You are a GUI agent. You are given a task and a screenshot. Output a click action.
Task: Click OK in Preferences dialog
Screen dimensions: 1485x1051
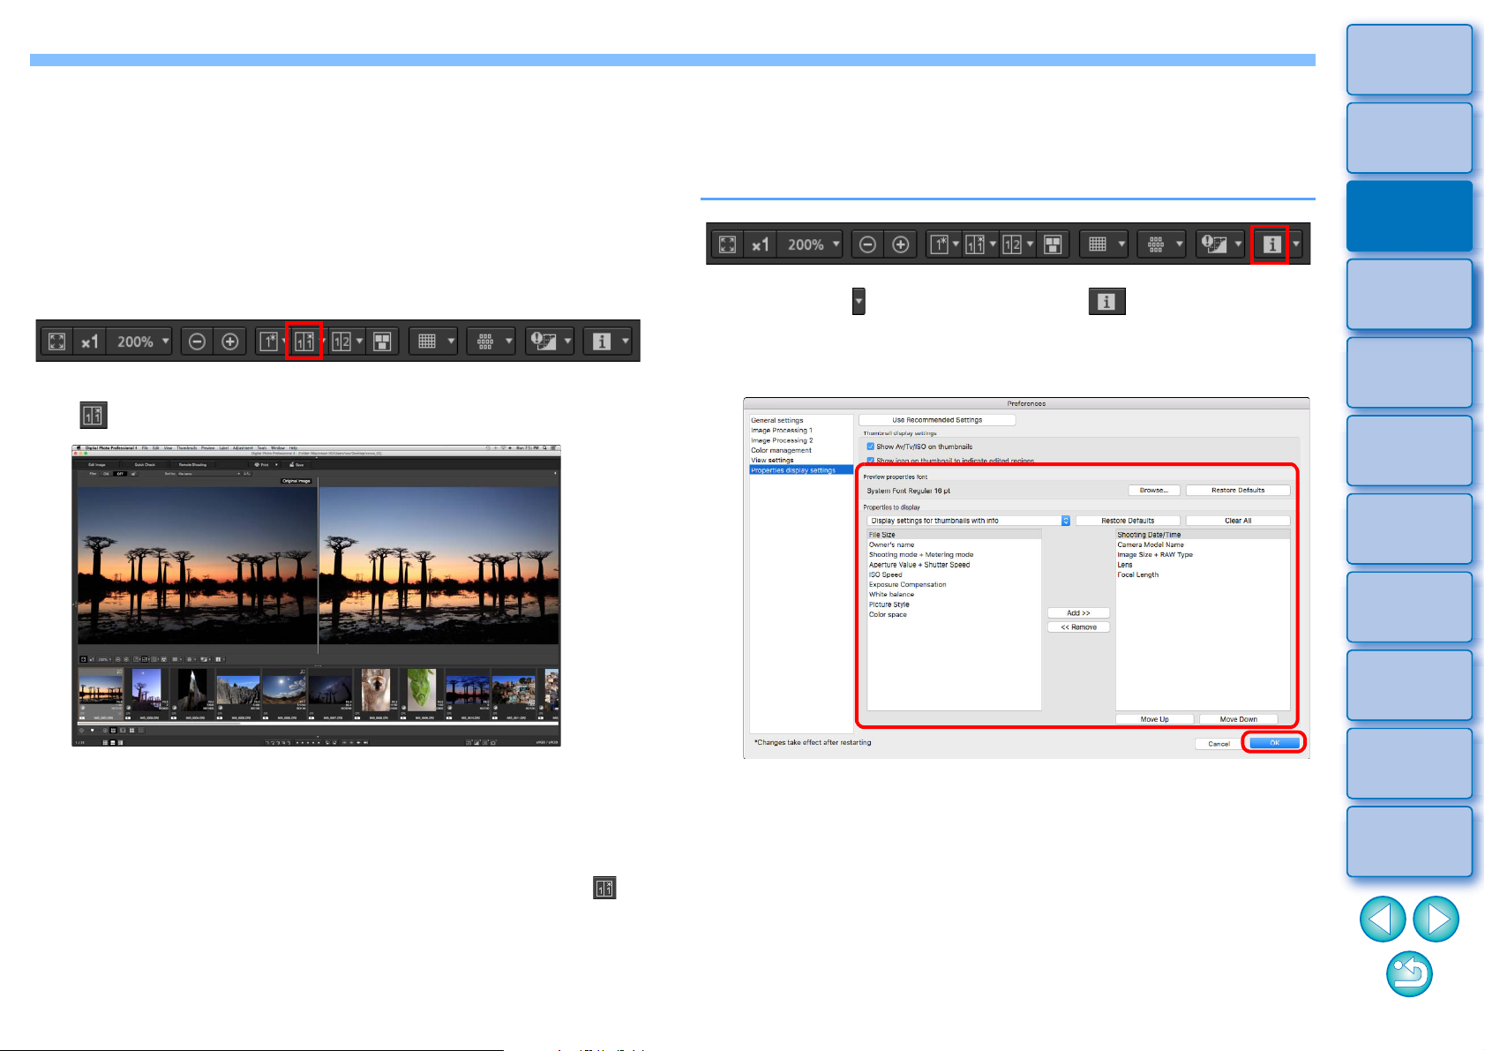[1274, 743]
